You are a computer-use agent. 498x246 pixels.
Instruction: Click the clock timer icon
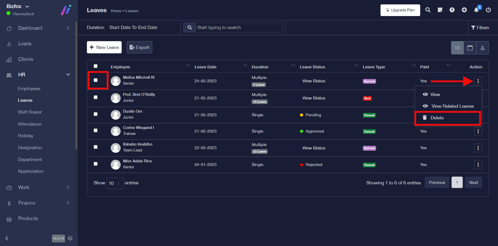452,10
